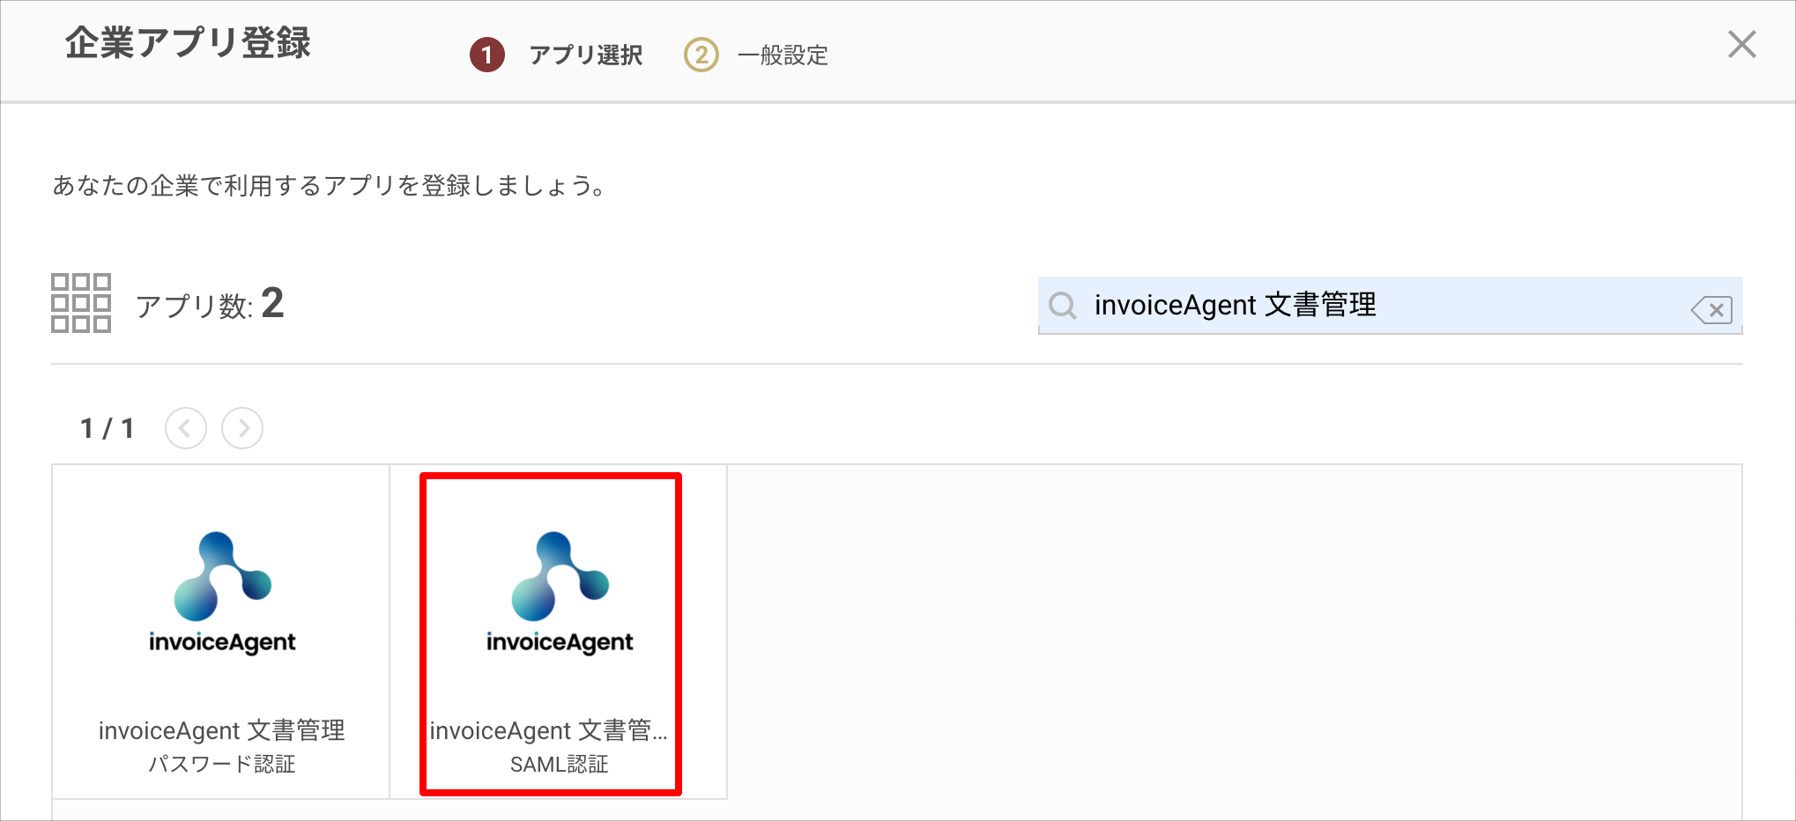Click the パスワード認証 label
Viewport: 1796px width, 821px height.
(x=221, y=764)
